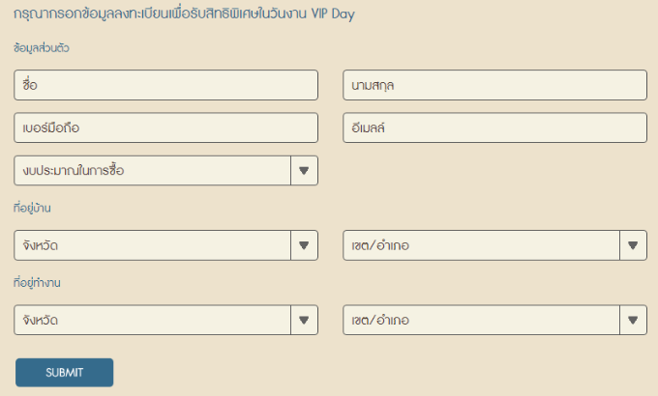Select จังหวัด field under ที่อยู่ทำงาน
Image resolution: width=658 pixels, height=396 pixels.
(152, 320)
